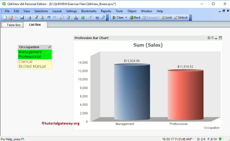Click the User Preferences notes icon

tap(90, 17)
